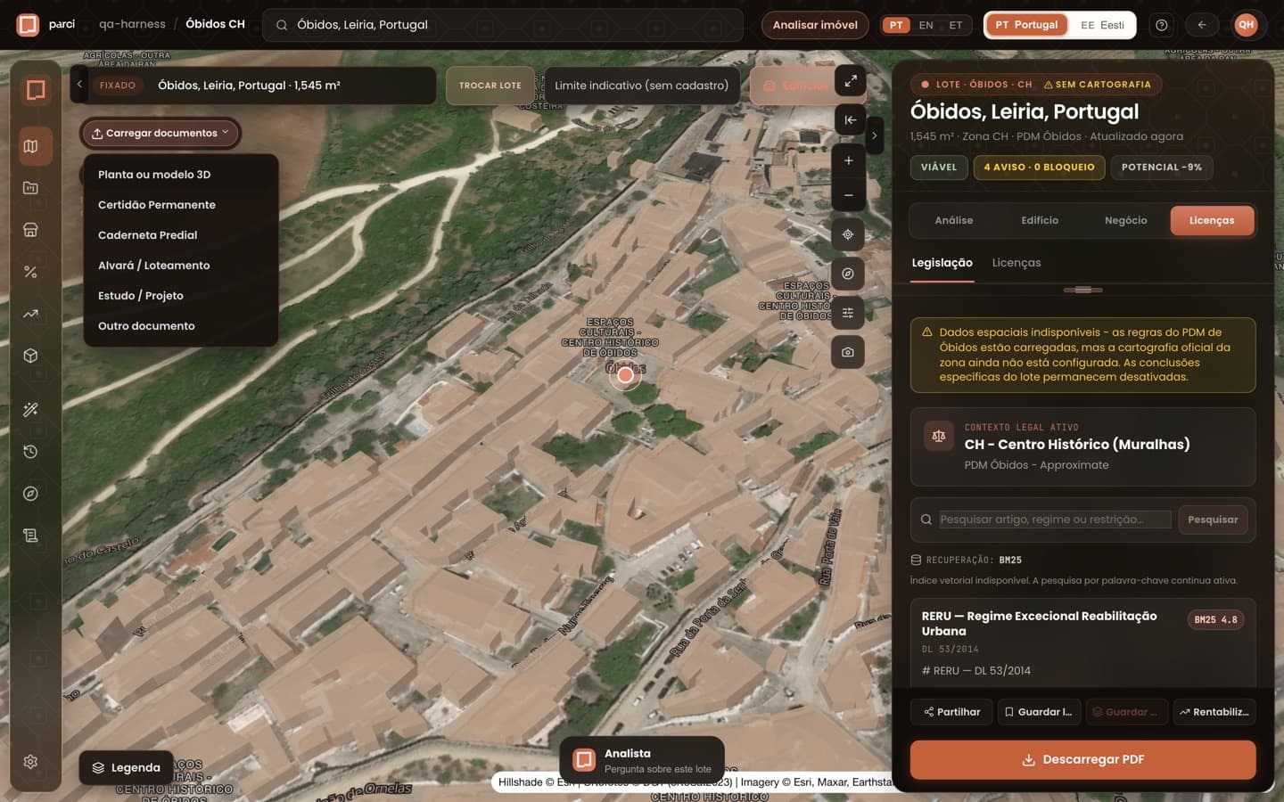1284x802 pixels.
Task: Click the red lot marker on the map
Action: click(626, 375)
